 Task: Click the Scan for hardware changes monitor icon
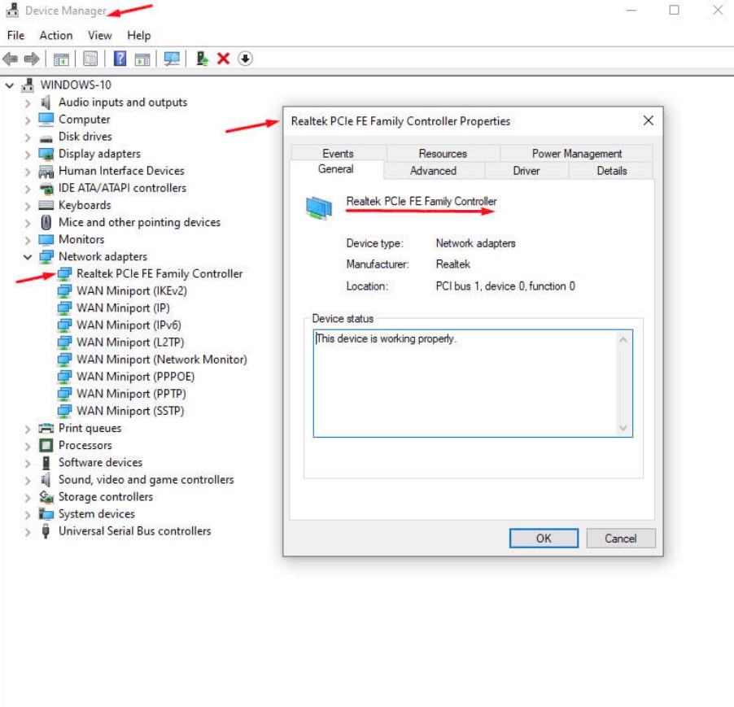(172, 59)
